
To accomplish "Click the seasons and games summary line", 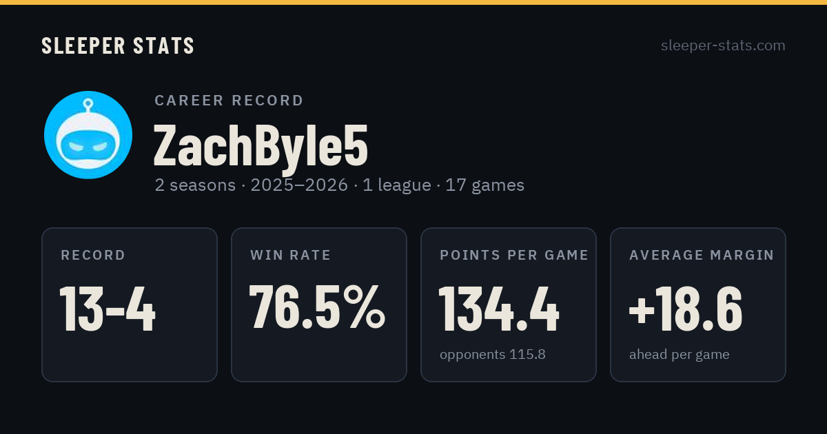I will coord(340,185).
